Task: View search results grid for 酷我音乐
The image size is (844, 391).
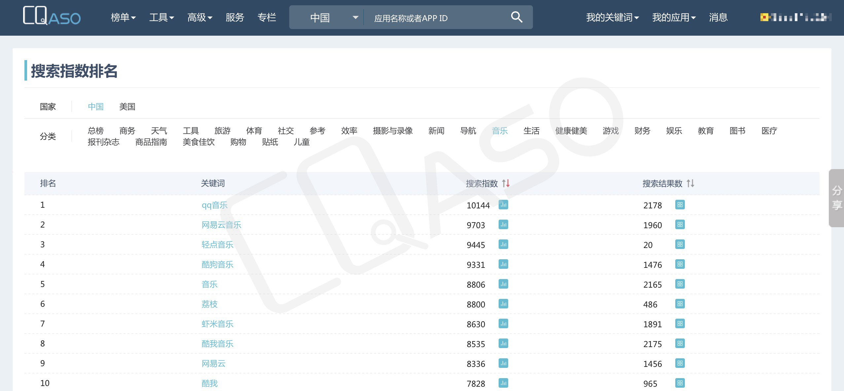Action: tap(680, 343)
